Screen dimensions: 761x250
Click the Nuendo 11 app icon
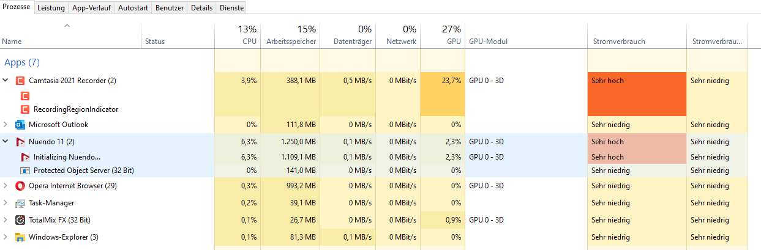coord(20,142)
